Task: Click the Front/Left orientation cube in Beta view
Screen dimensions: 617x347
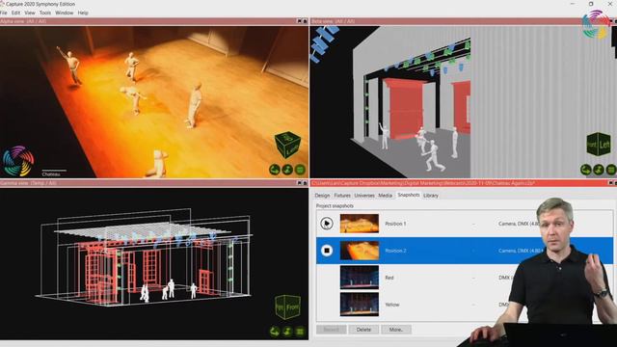Action: coord(599,145)
